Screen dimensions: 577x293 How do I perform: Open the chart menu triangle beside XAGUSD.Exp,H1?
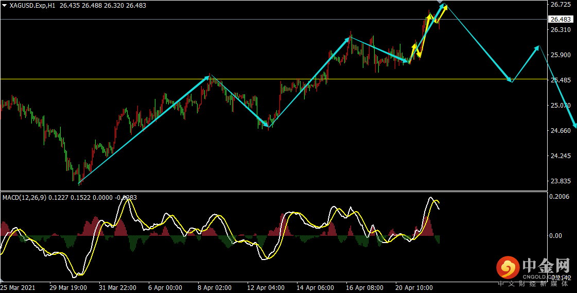(5, 6)
